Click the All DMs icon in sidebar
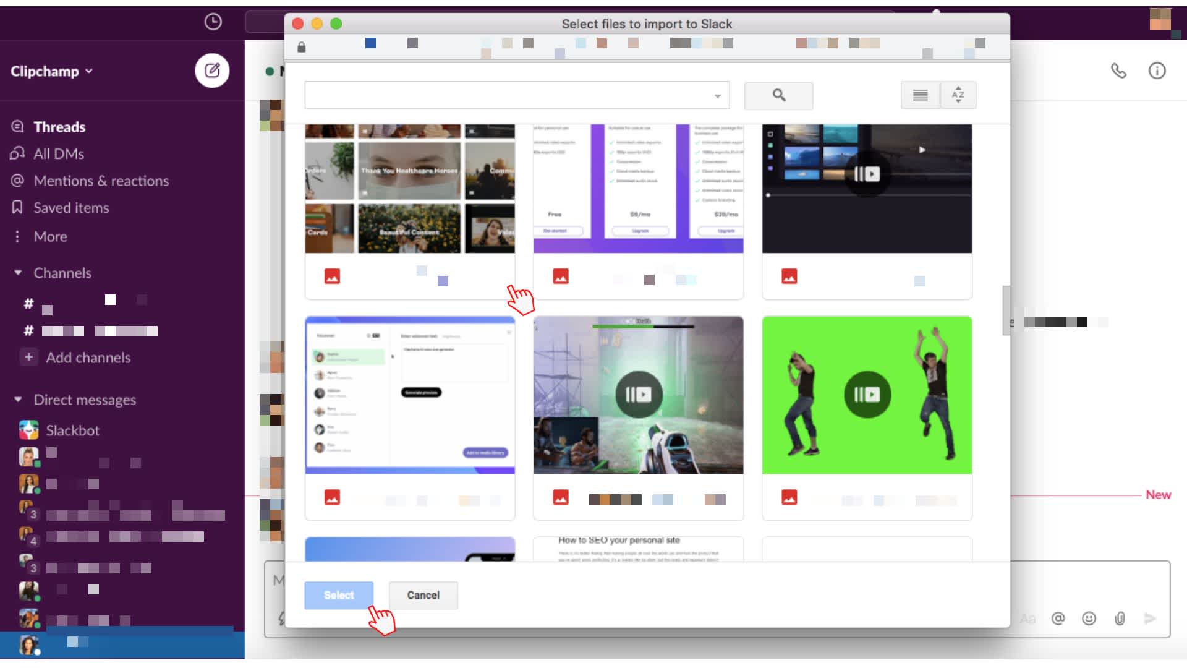 (17, 153)
